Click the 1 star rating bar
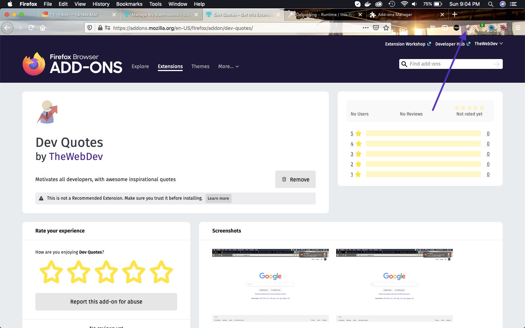Image resolution: width=525 pixels, height=328 pixels. 423,174
